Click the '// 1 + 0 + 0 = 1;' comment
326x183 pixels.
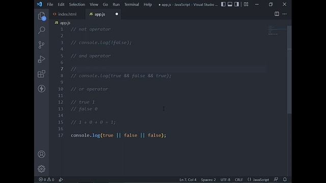[93, 122]
